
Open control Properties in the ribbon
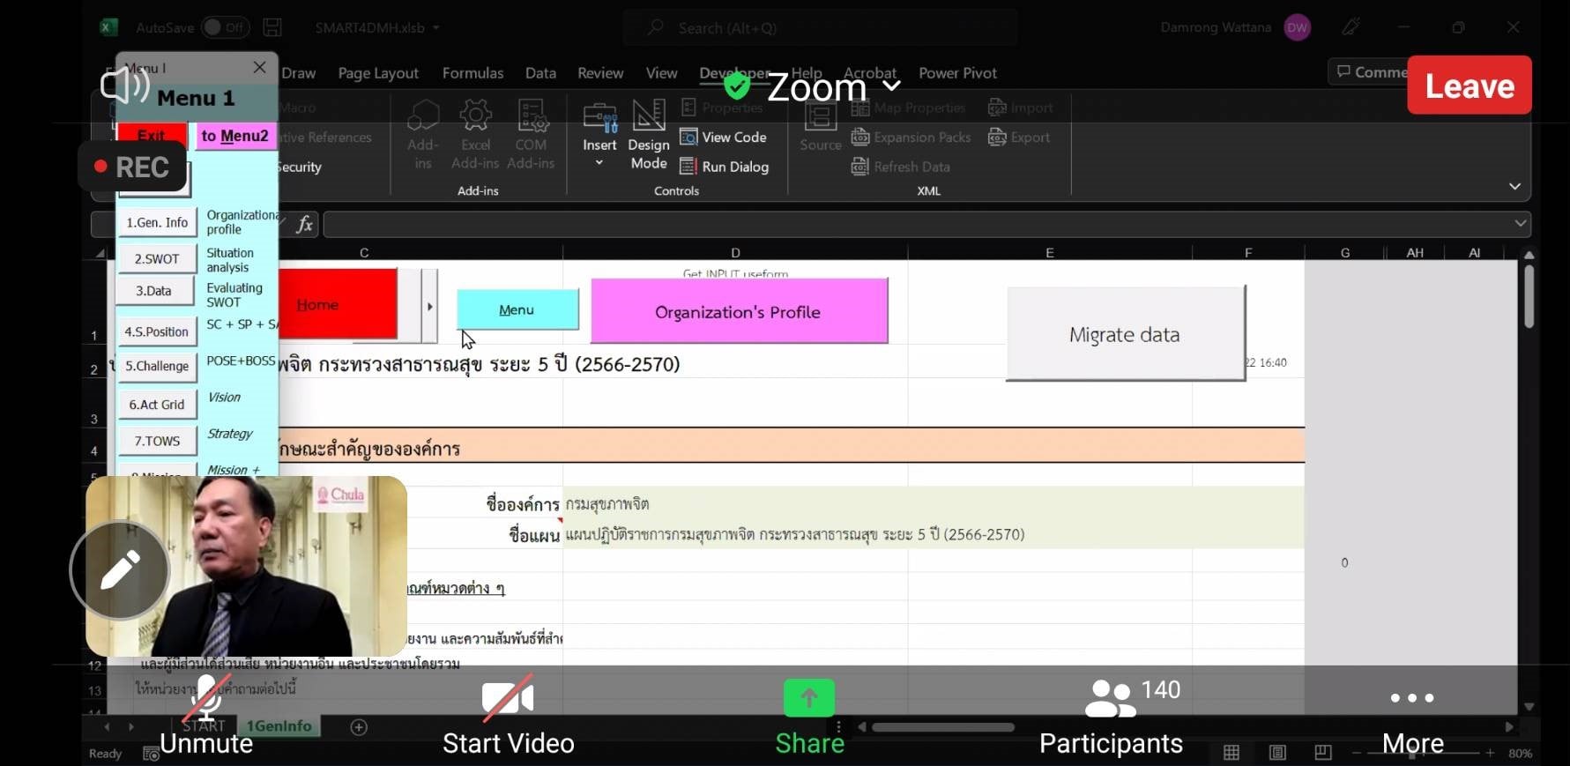(722, 108)
